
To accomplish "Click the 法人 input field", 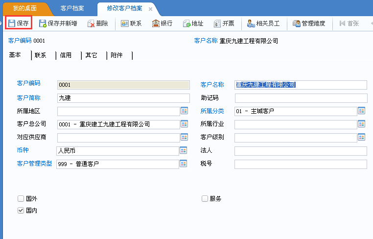I will pos(301,151).
